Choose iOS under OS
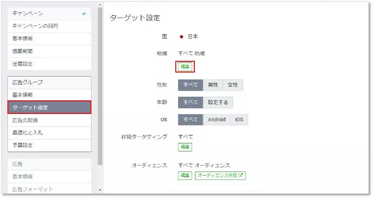This screenshot has height=198, width=373. click(x=239, y=119)
